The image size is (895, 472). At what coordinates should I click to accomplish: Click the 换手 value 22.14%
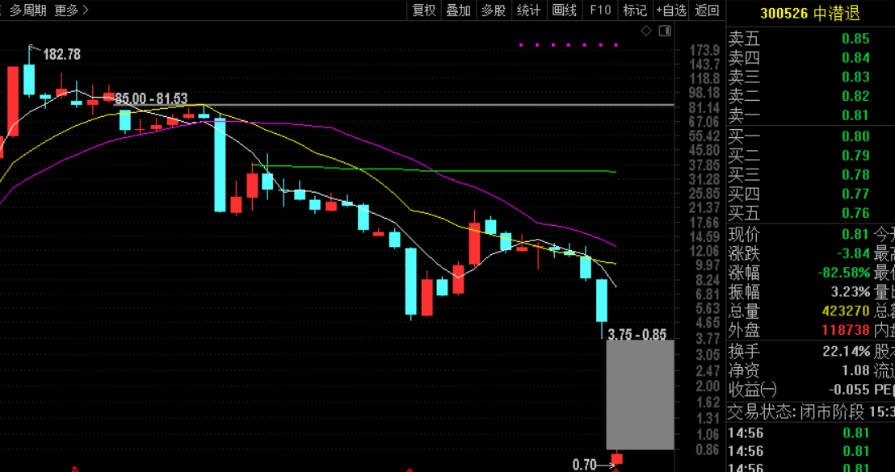[847, 351]
